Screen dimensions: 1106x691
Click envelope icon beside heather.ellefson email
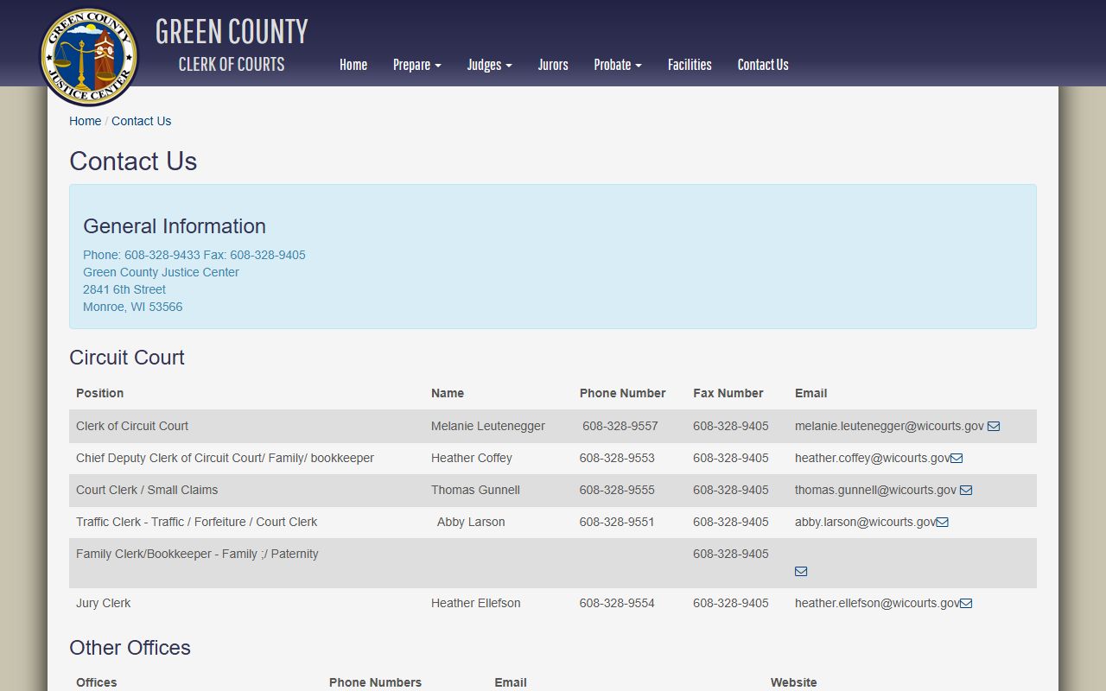(x=966, y=603)
